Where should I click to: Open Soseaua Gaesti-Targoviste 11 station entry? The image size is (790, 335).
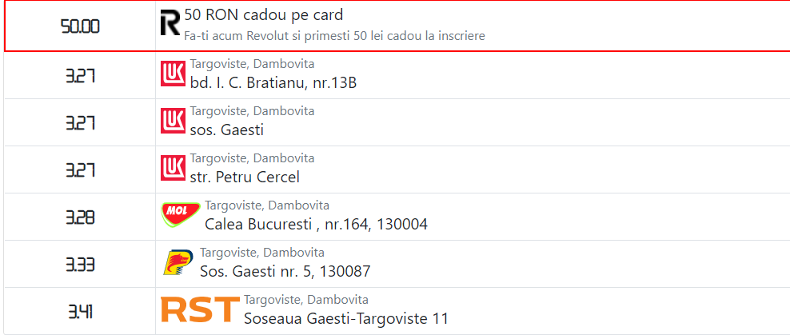[x=346, y=318]
